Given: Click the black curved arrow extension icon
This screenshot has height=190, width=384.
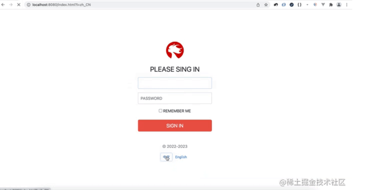Looking at the screenshot, I should [x=276, y=5].
